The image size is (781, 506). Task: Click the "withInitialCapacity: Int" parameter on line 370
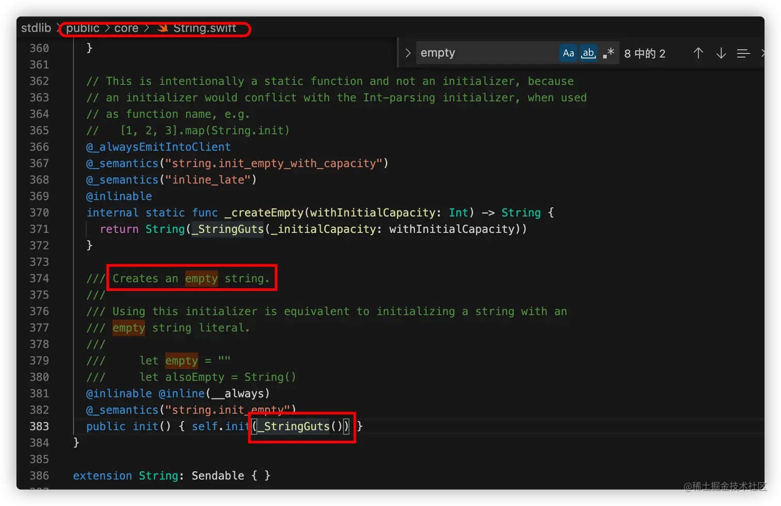(389, 212)
